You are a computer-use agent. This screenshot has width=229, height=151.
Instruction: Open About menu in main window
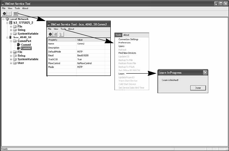25,8
